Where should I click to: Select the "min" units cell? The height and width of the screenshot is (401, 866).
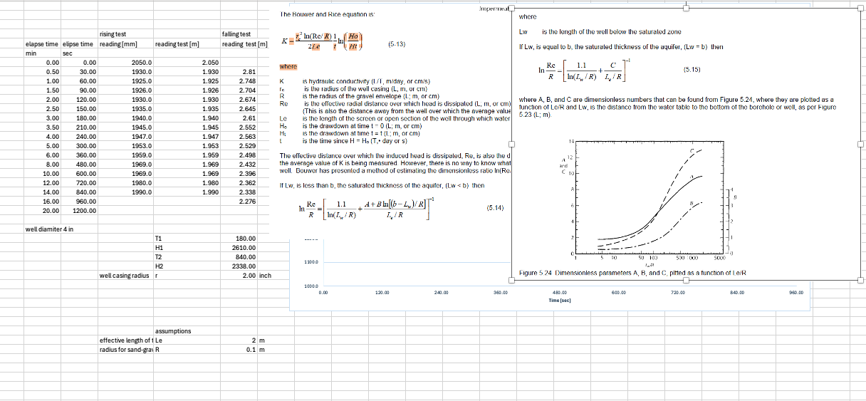[41, 53]
